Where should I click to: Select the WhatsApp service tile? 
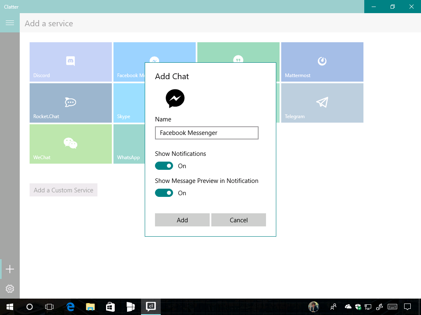click(129, 144)
